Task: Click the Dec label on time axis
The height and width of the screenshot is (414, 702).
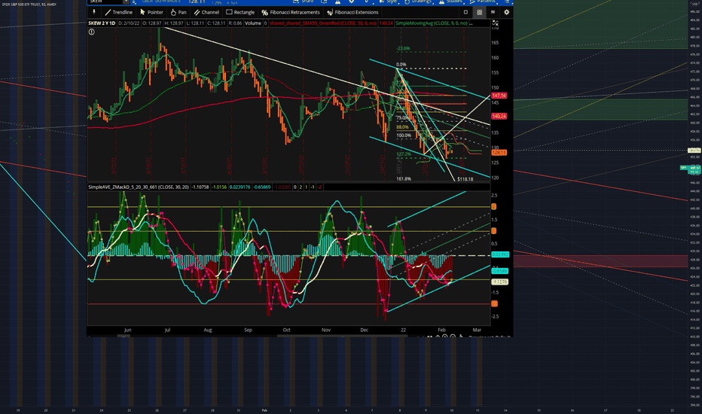Action: pyautogui.click(x=364, y=330)
